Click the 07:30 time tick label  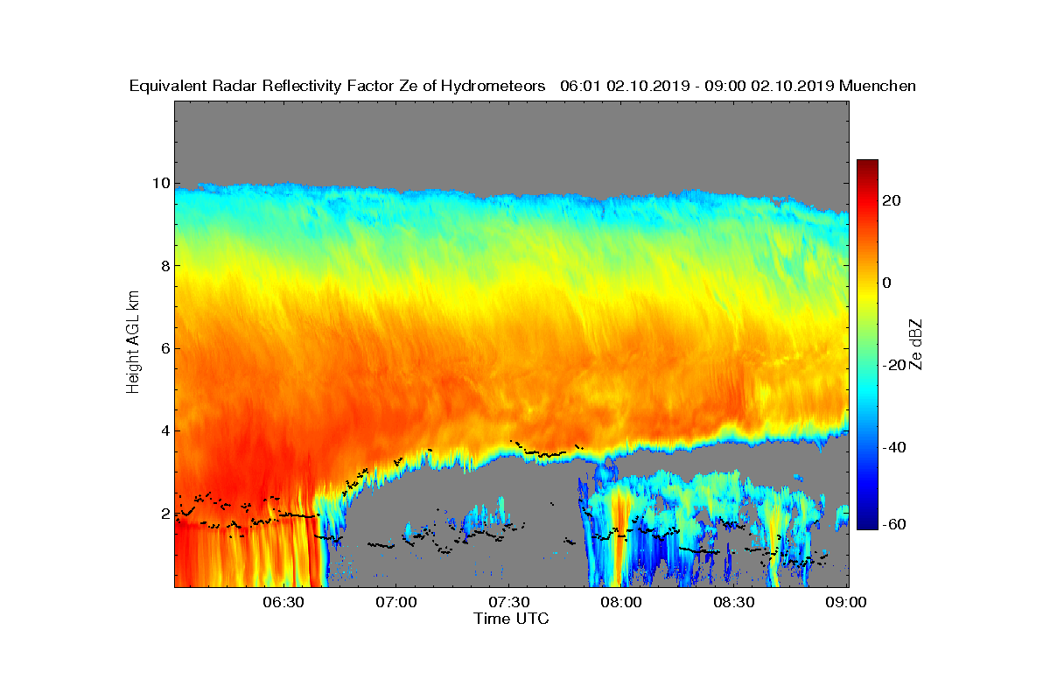click(511, 602)
